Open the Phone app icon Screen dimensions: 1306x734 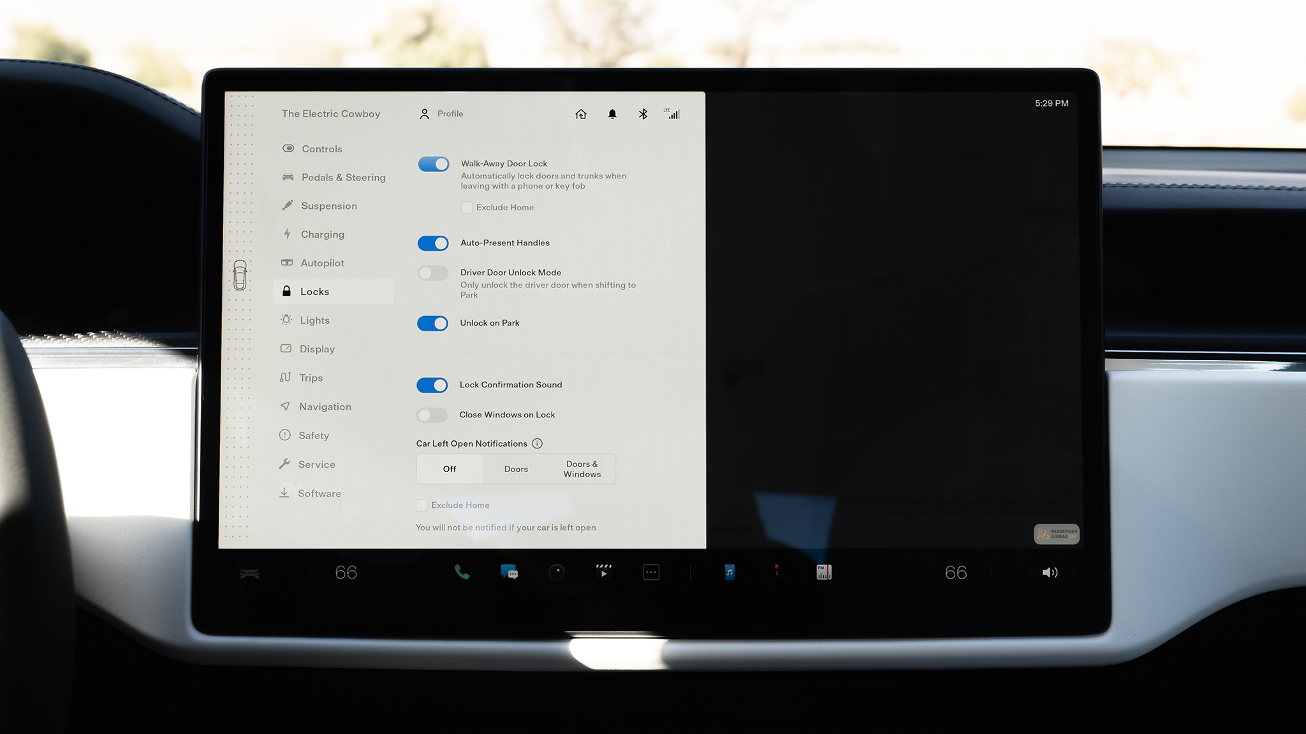click(x=462, y=572)
